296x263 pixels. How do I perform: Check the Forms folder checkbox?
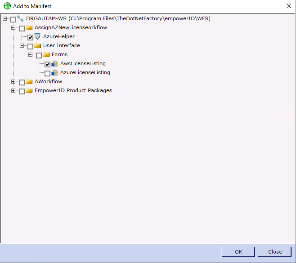point(39,55)
